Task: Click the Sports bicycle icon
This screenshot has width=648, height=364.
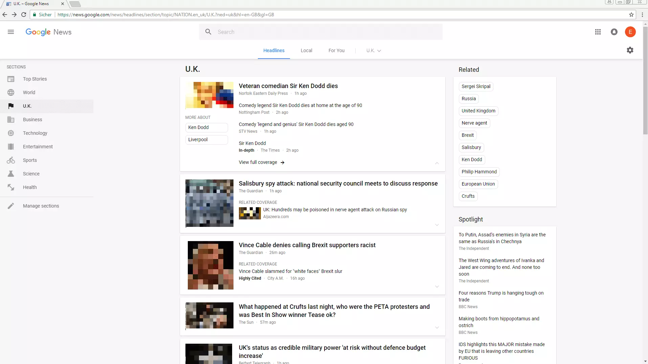Action: click(11, 160)
